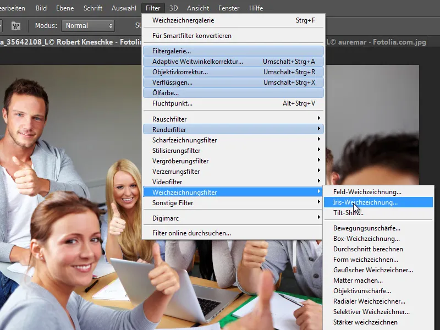Select Stärker weichzeichnen

(x=378, y=322)
